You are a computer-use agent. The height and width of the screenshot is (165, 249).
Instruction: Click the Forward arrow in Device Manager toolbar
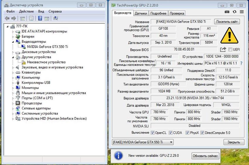[14, 18]
